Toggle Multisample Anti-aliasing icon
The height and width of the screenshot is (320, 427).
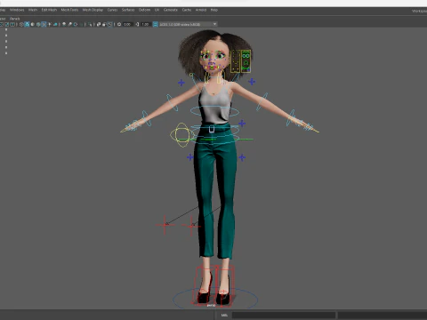(76, 24)
